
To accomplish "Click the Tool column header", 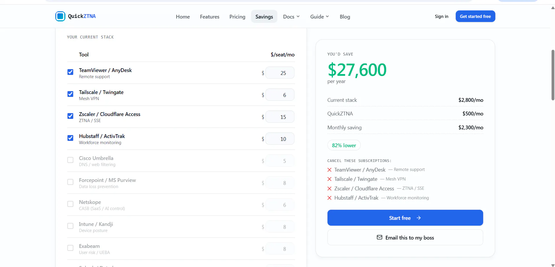I will point(84,55).
